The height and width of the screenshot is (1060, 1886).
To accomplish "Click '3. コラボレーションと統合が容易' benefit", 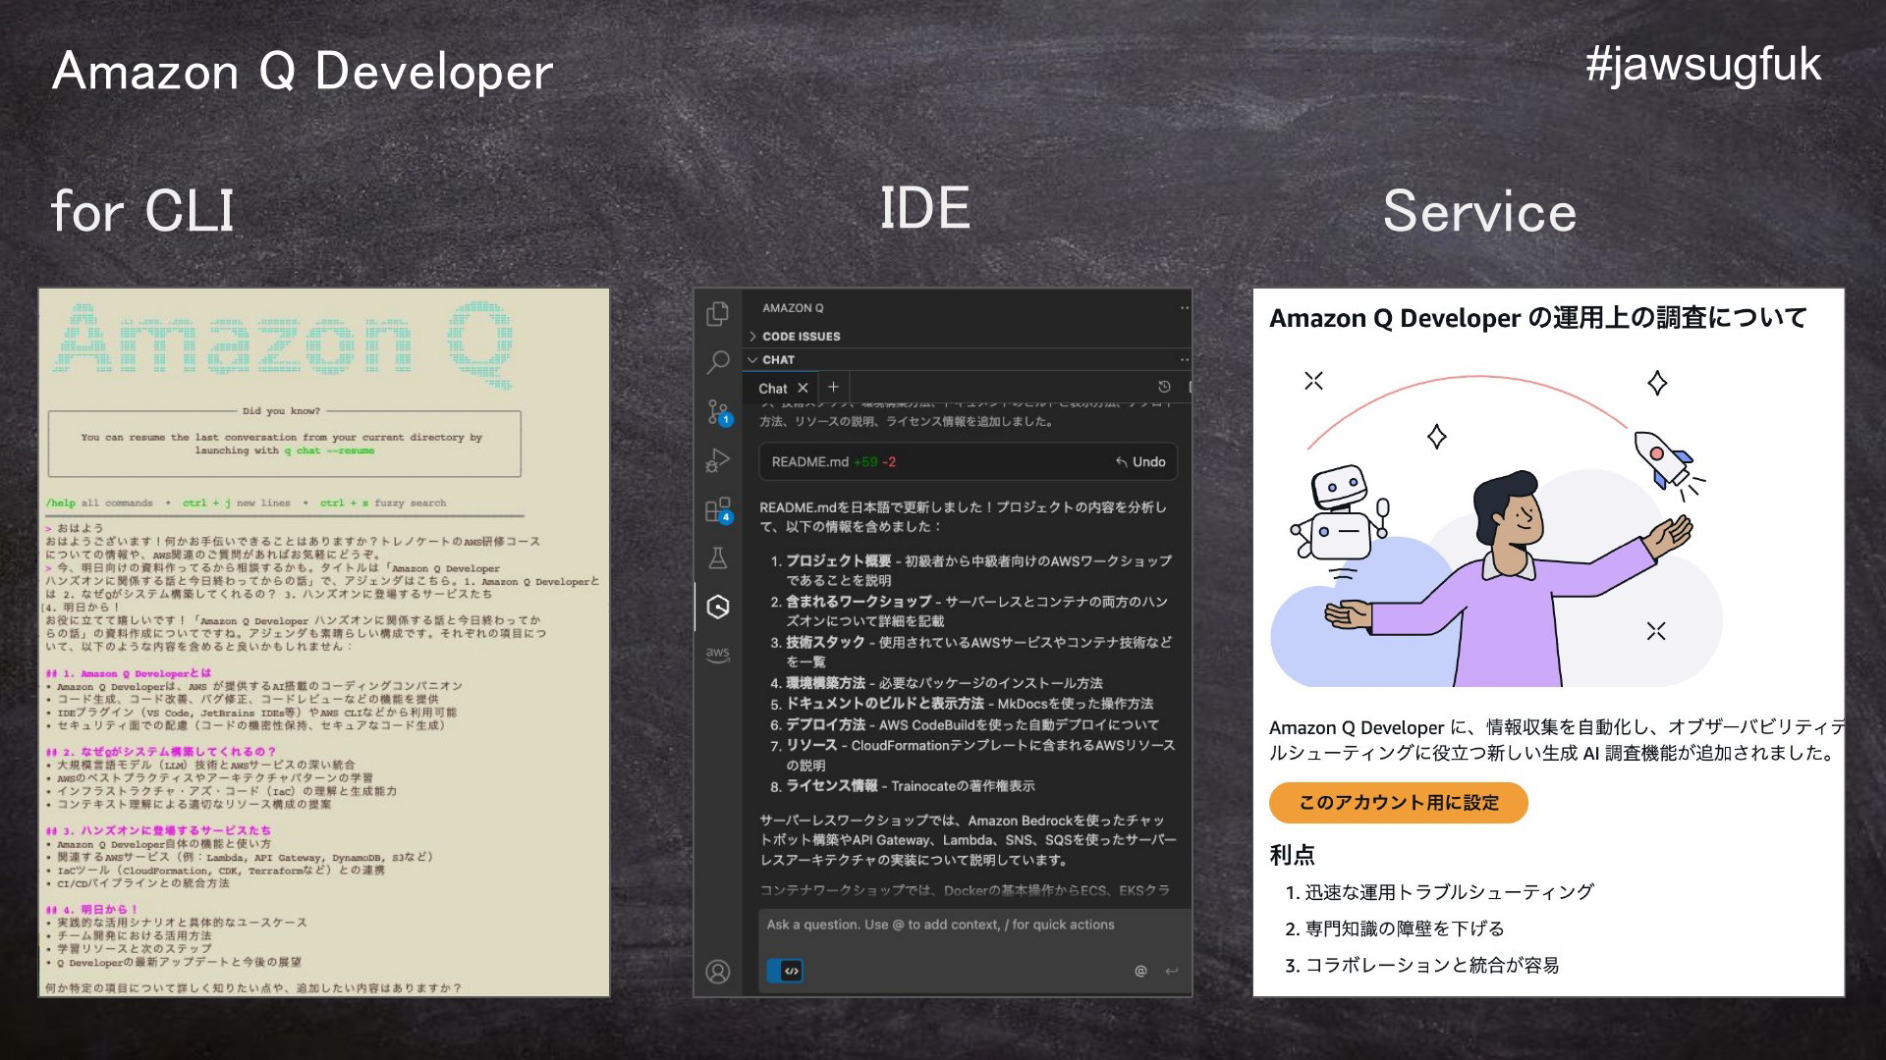I will (x=1421, y=965).
